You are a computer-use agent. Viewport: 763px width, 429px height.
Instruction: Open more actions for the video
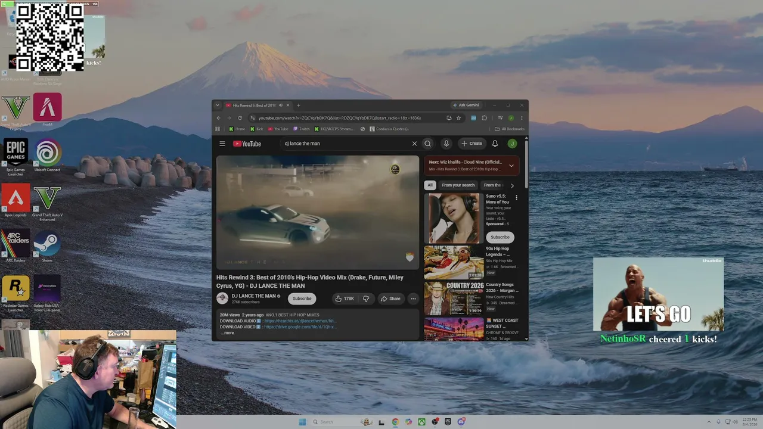click(x=413, y=299)
